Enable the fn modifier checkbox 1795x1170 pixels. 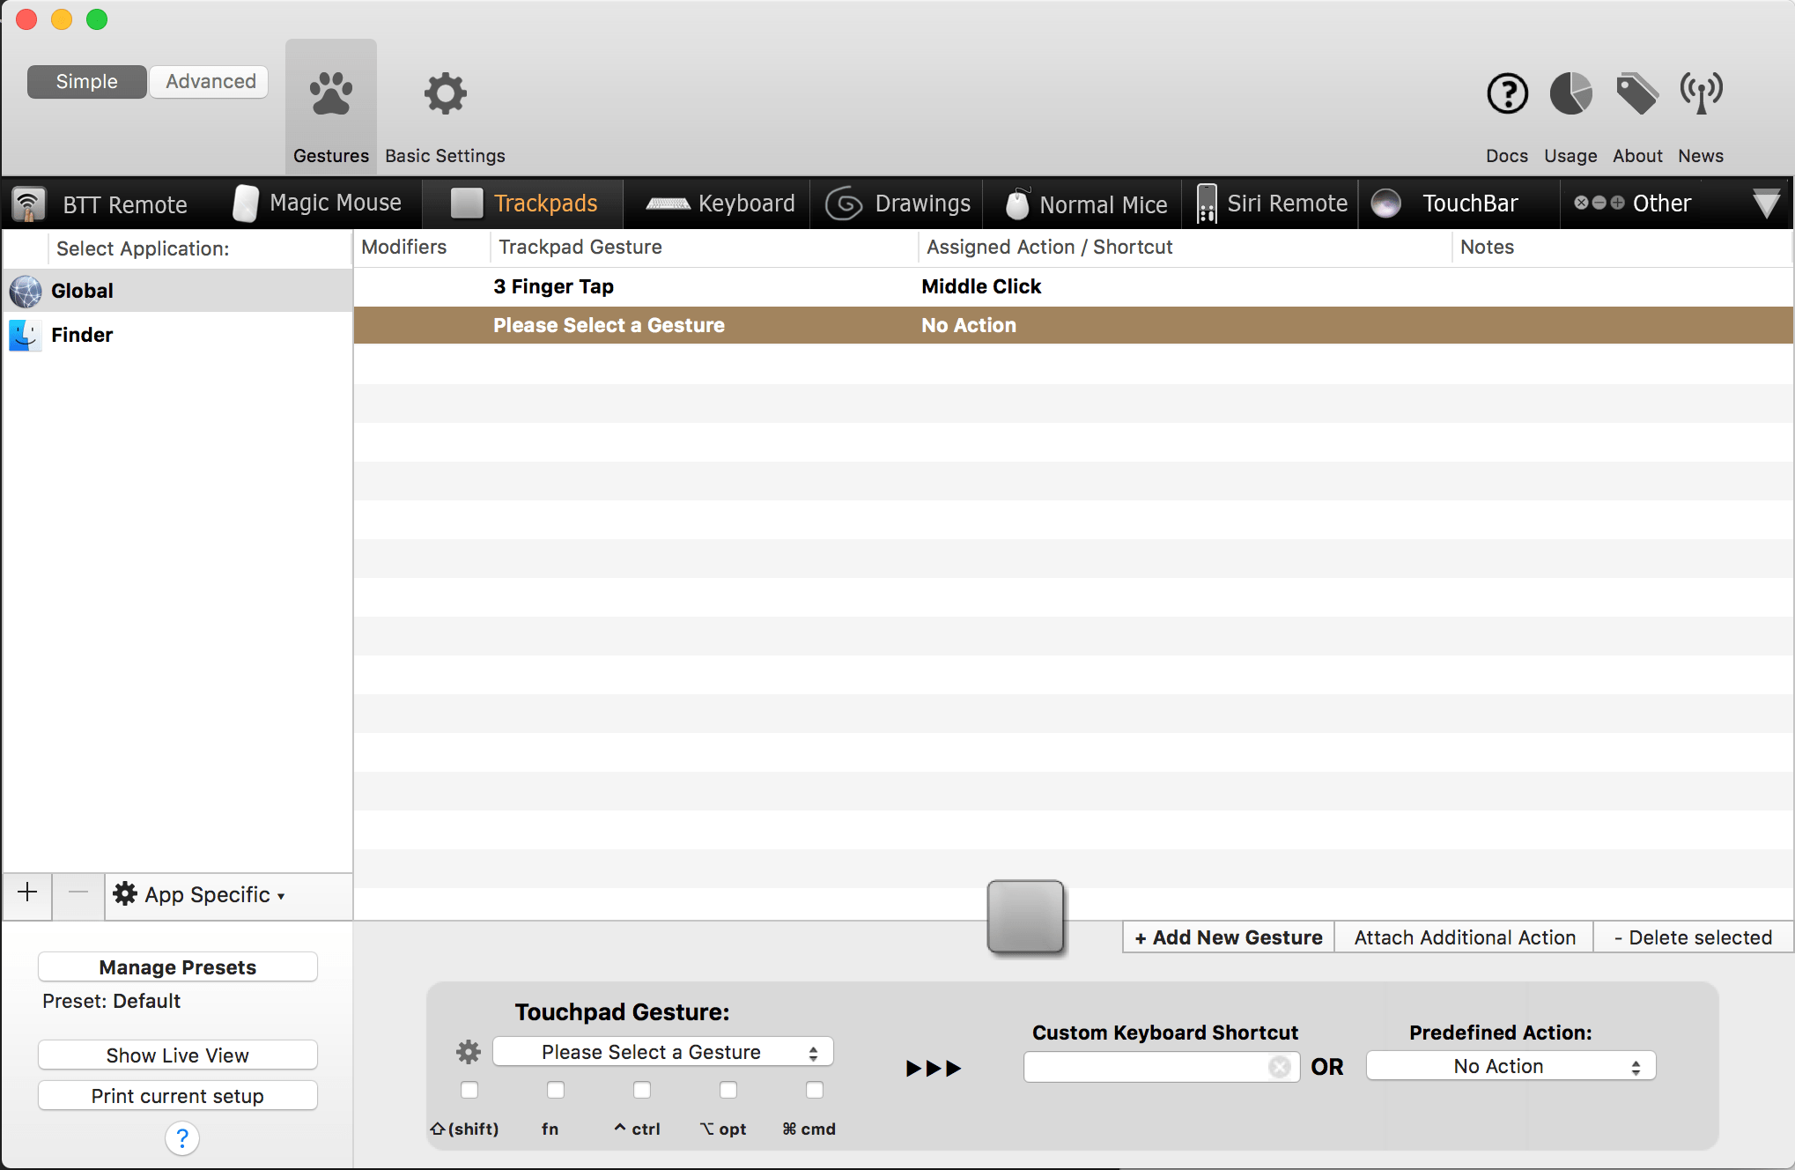click(x=556, y=1090)
